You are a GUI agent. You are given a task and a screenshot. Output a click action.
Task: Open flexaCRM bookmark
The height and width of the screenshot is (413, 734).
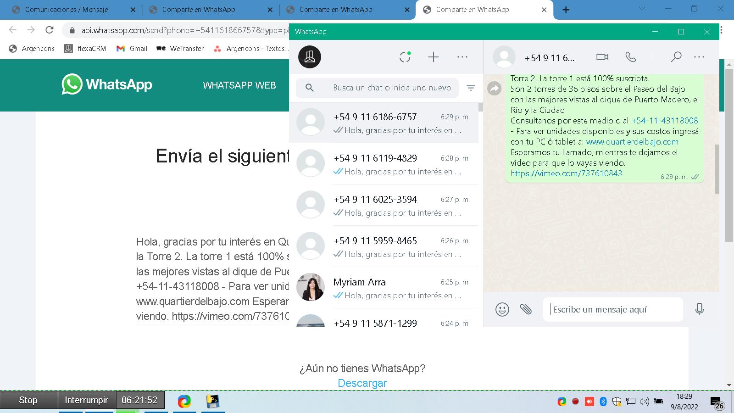point(85,49)
